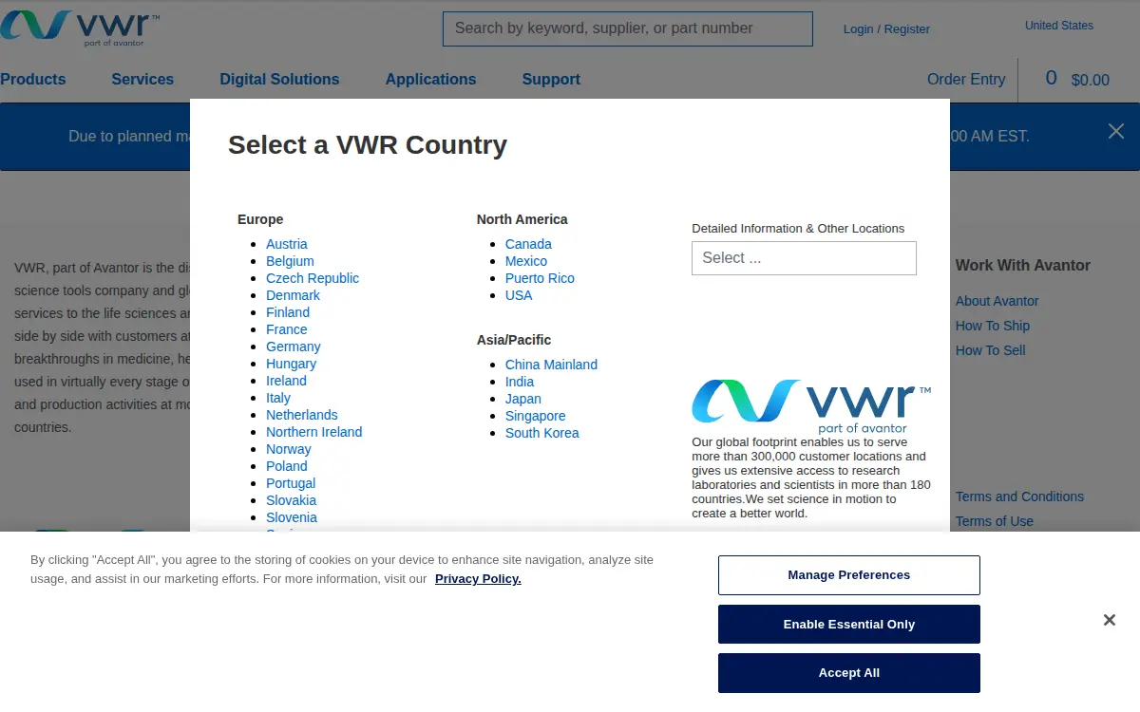This screenshot has width=1140, height=712.
Task: Click Accept All cookies button
Action: [849, 673]
